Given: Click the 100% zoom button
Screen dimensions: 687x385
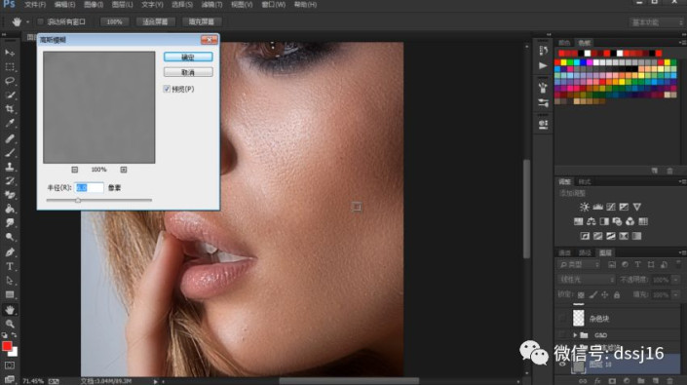Looking at the screenshot, I should tap(114, 21).
